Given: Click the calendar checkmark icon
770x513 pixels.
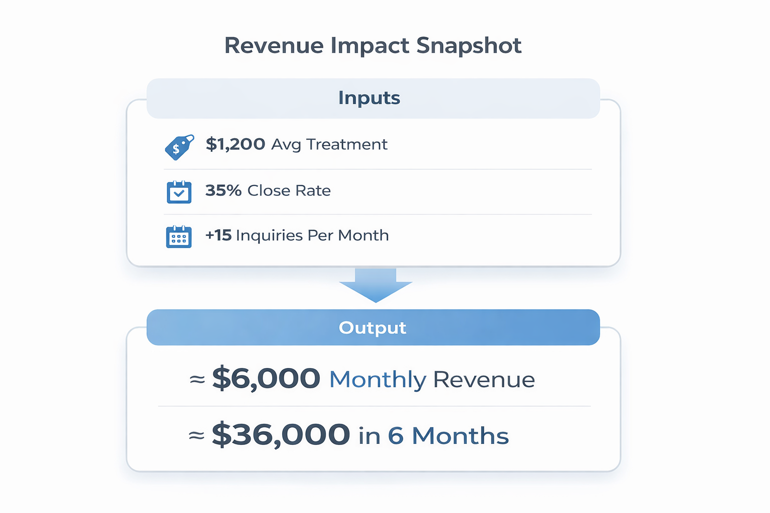Looking at the screenshot, I should pyautogui.click(x=179, y=192).
